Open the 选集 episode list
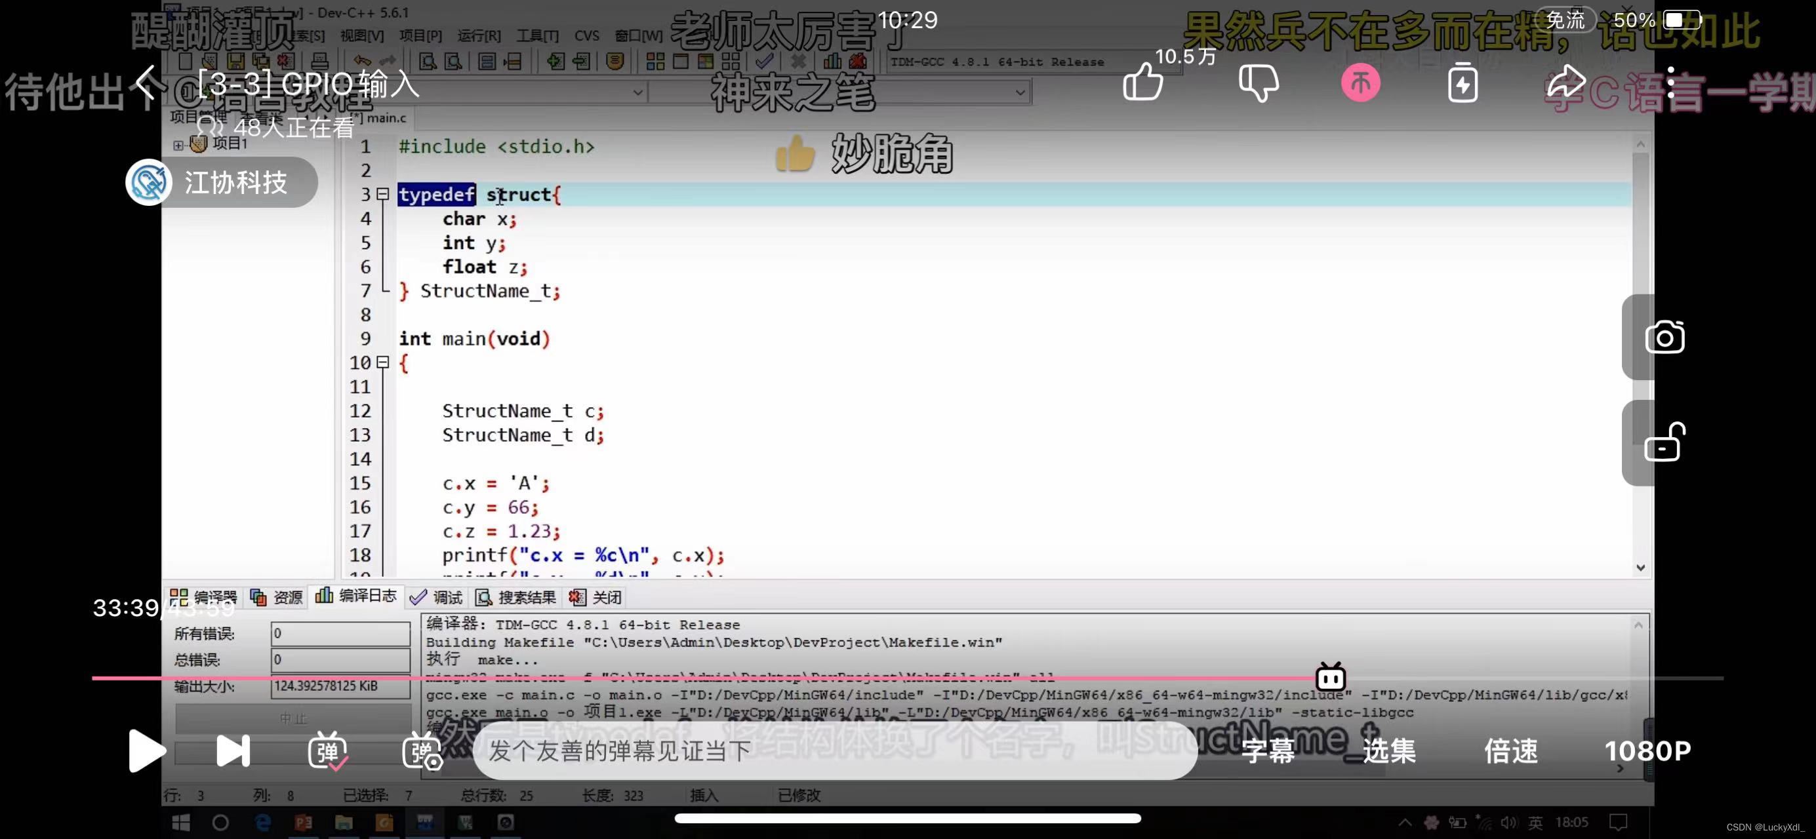 [1389, 751]
